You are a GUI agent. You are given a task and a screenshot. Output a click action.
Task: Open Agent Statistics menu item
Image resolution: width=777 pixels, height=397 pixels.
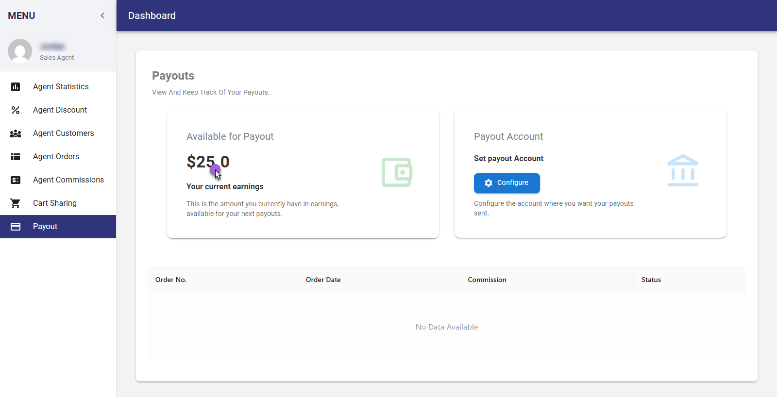tap(61, 87)
